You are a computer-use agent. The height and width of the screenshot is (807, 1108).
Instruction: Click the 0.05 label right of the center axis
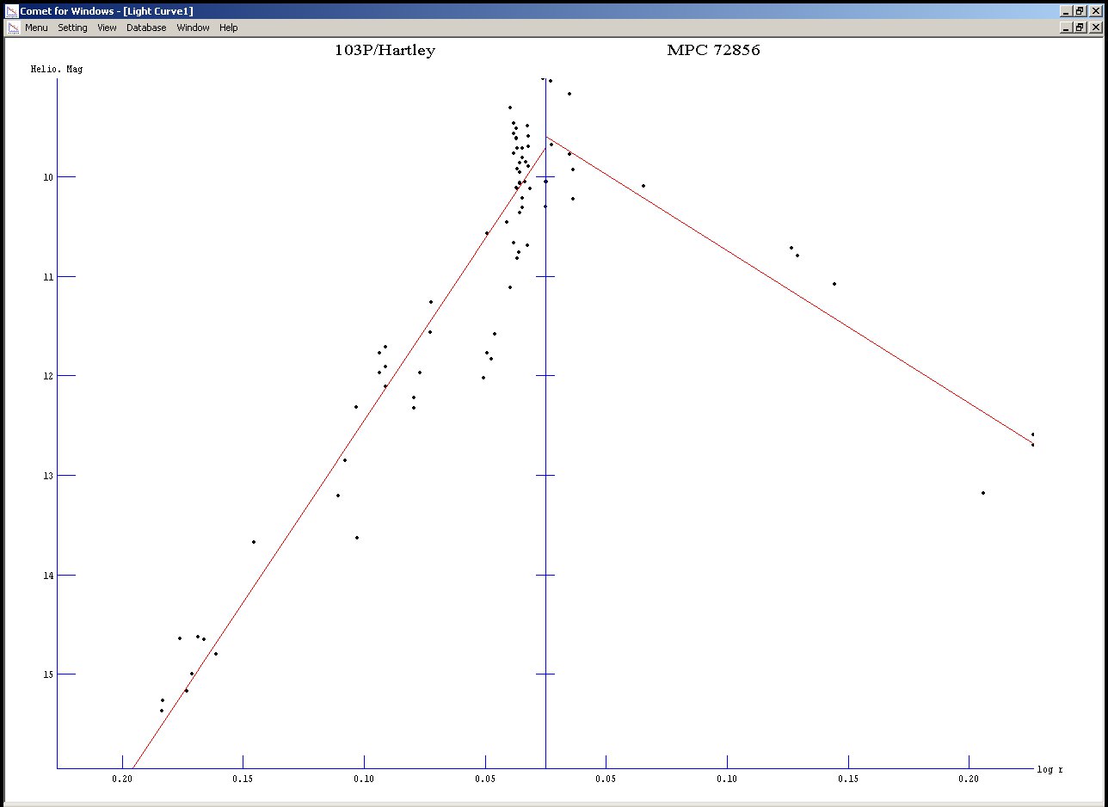(606, 778)
